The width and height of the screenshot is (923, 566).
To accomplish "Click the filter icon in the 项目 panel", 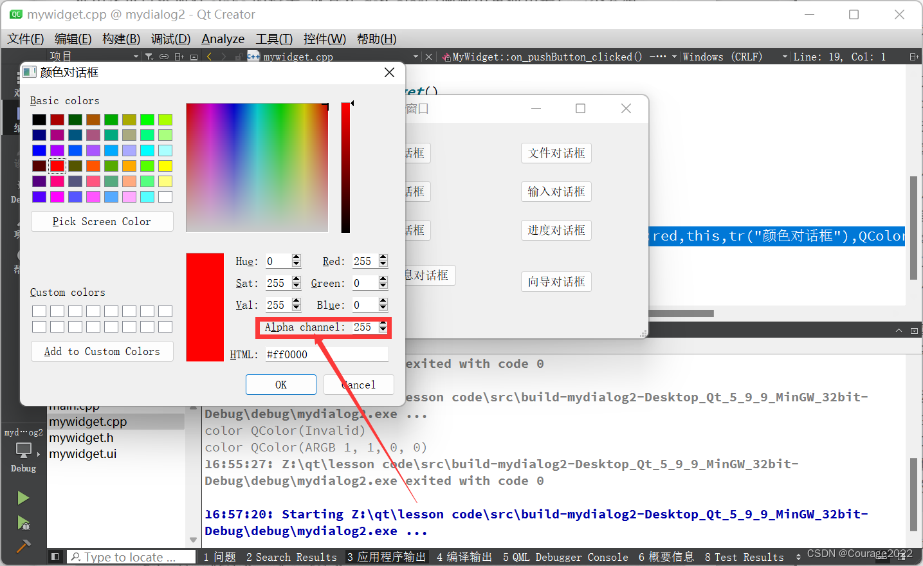I will [x=149, y=57].
